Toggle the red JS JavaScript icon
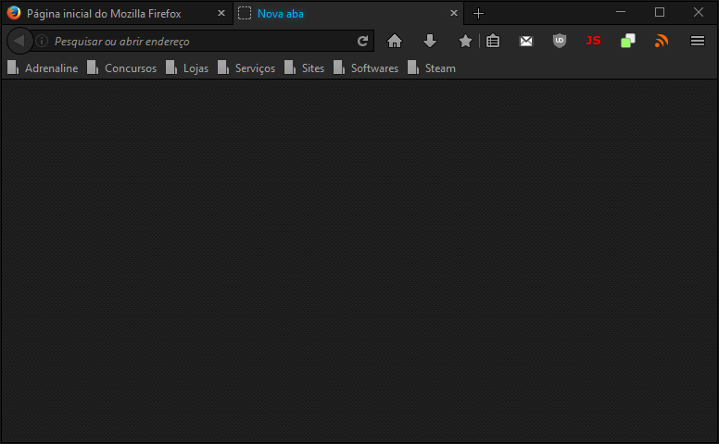The width and height of the screenshot is (719, 444). (x=593, y=41)
